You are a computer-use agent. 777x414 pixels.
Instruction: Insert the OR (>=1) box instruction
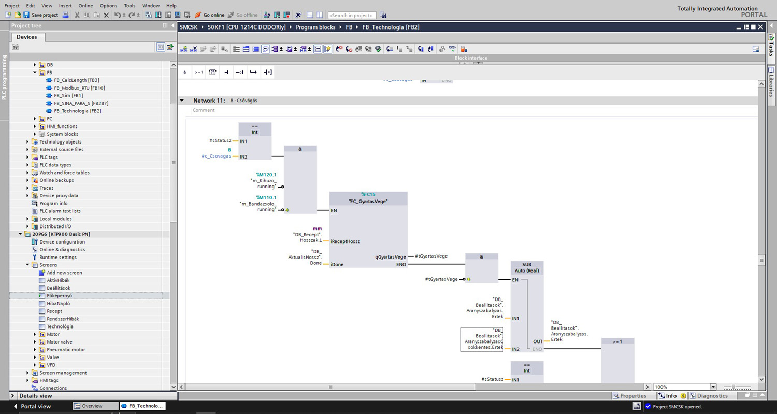tap(198, 73)
